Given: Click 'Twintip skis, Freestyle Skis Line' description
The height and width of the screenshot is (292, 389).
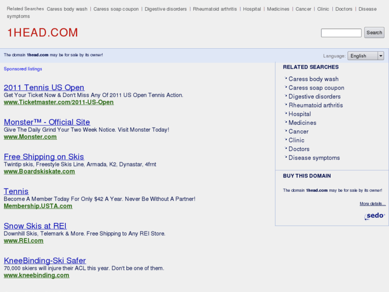Looking at the screenshot, I should tap(80, 164).
